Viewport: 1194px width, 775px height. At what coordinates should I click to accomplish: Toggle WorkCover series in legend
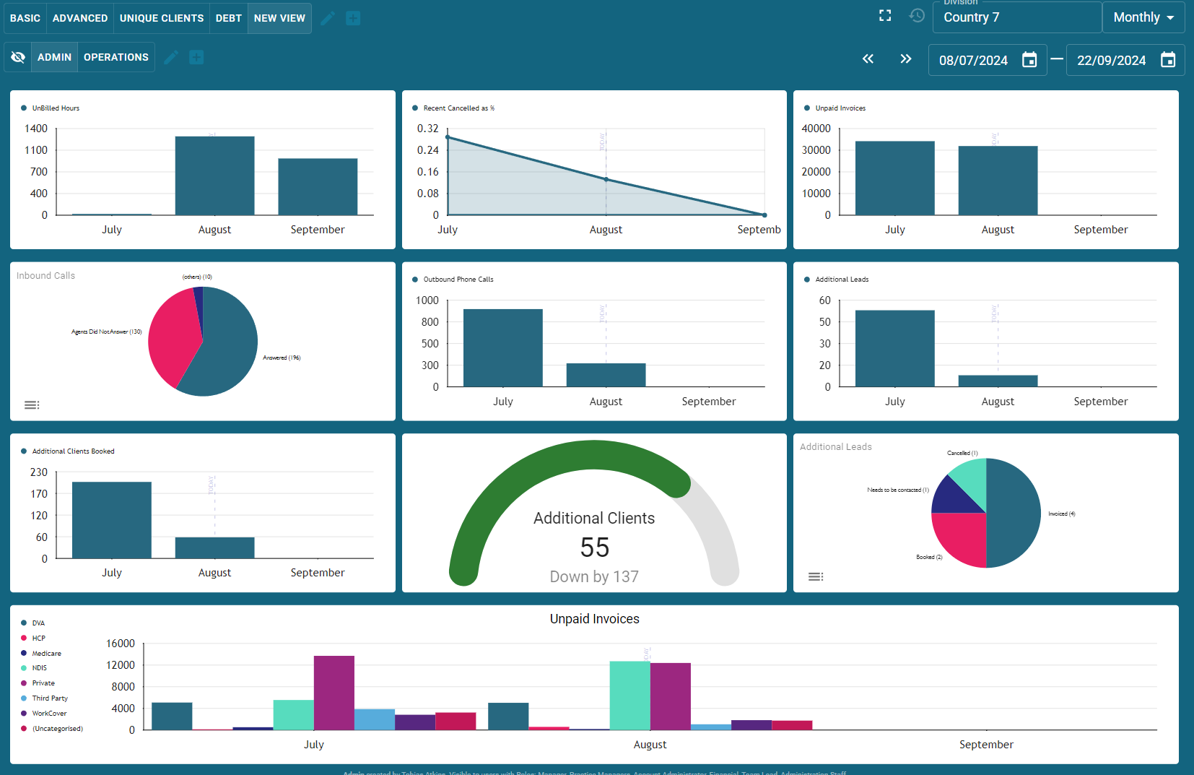pyautogui.click(x=43, y=714)
